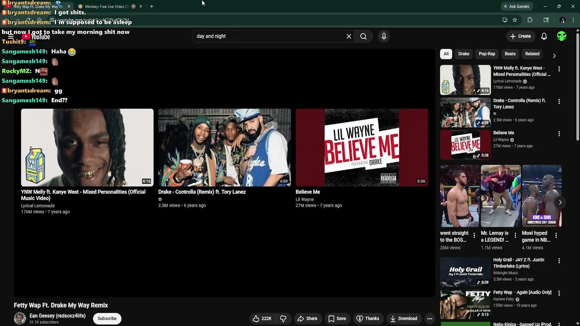Image resolution: width=580 pixels, height=326 pixels.
Task: Open the browser profile icon in toolbar
Action: [x=562, y=20]
